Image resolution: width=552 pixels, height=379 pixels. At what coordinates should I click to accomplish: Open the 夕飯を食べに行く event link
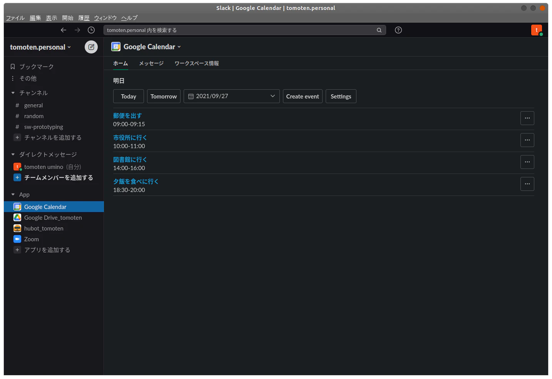pos(136,181)
